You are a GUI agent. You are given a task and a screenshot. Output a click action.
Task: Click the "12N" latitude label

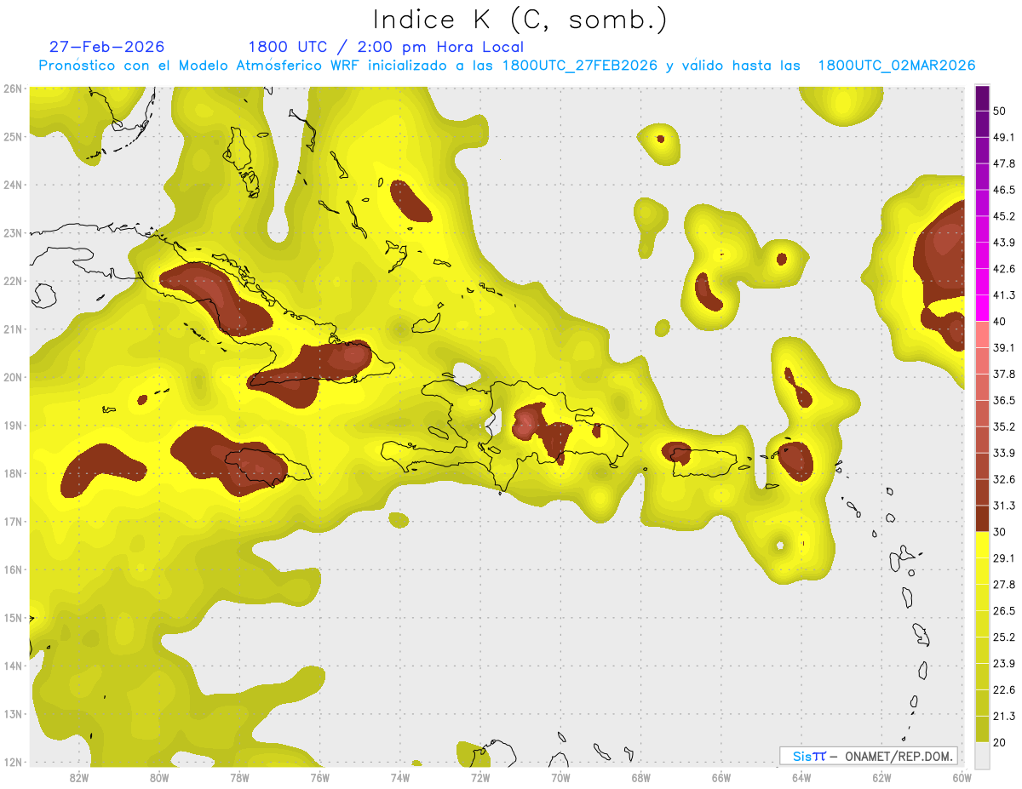[x=14, y=762]
